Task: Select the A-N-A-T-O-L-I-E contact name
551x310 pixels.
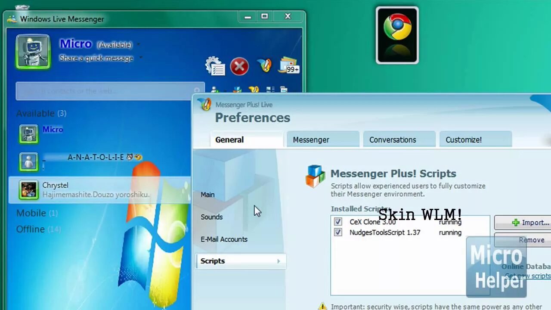Action: (96, 157)
